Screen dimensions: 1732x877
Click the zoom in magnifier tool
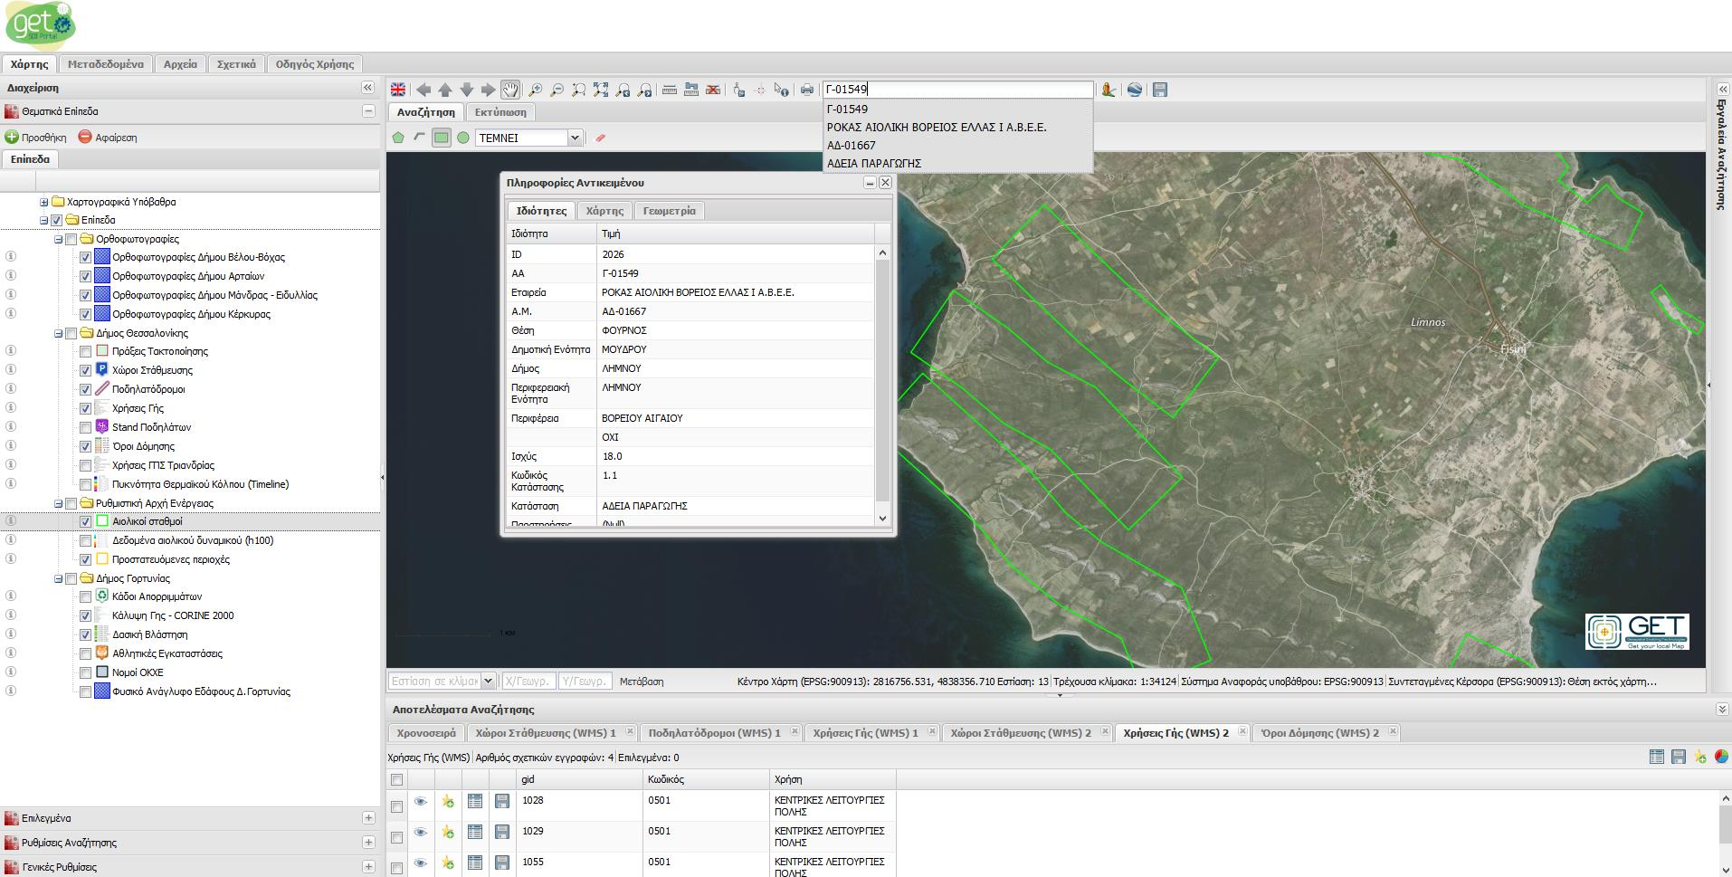535,90
